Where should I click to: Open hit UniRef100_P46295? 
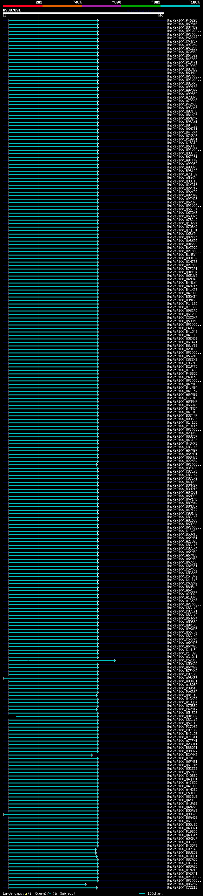182,21
